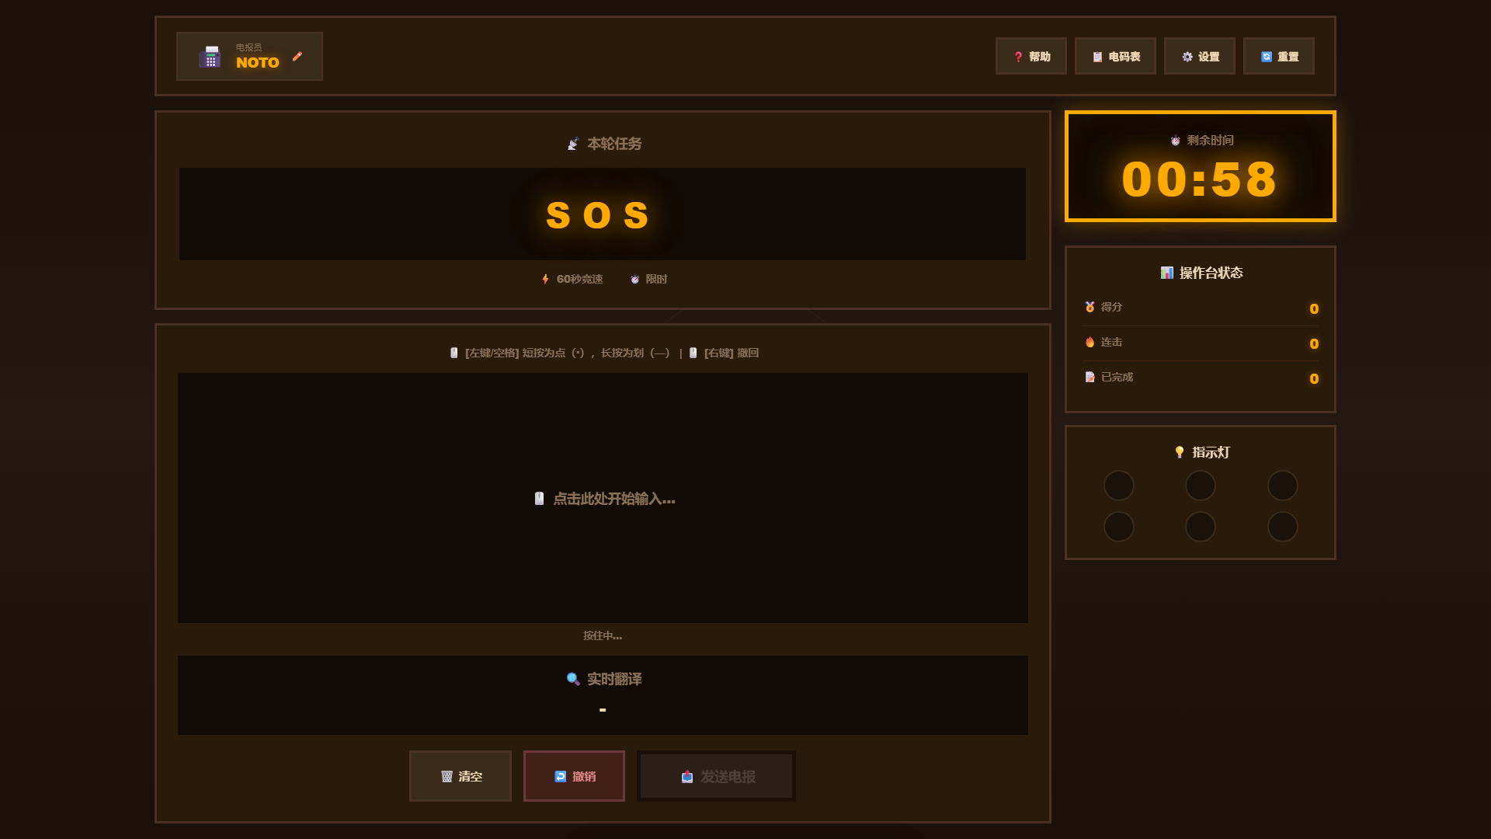1491x839 pixels.
Task: Click the alarm clock icon beside 剩余时间
Action: click(1175, 141)
